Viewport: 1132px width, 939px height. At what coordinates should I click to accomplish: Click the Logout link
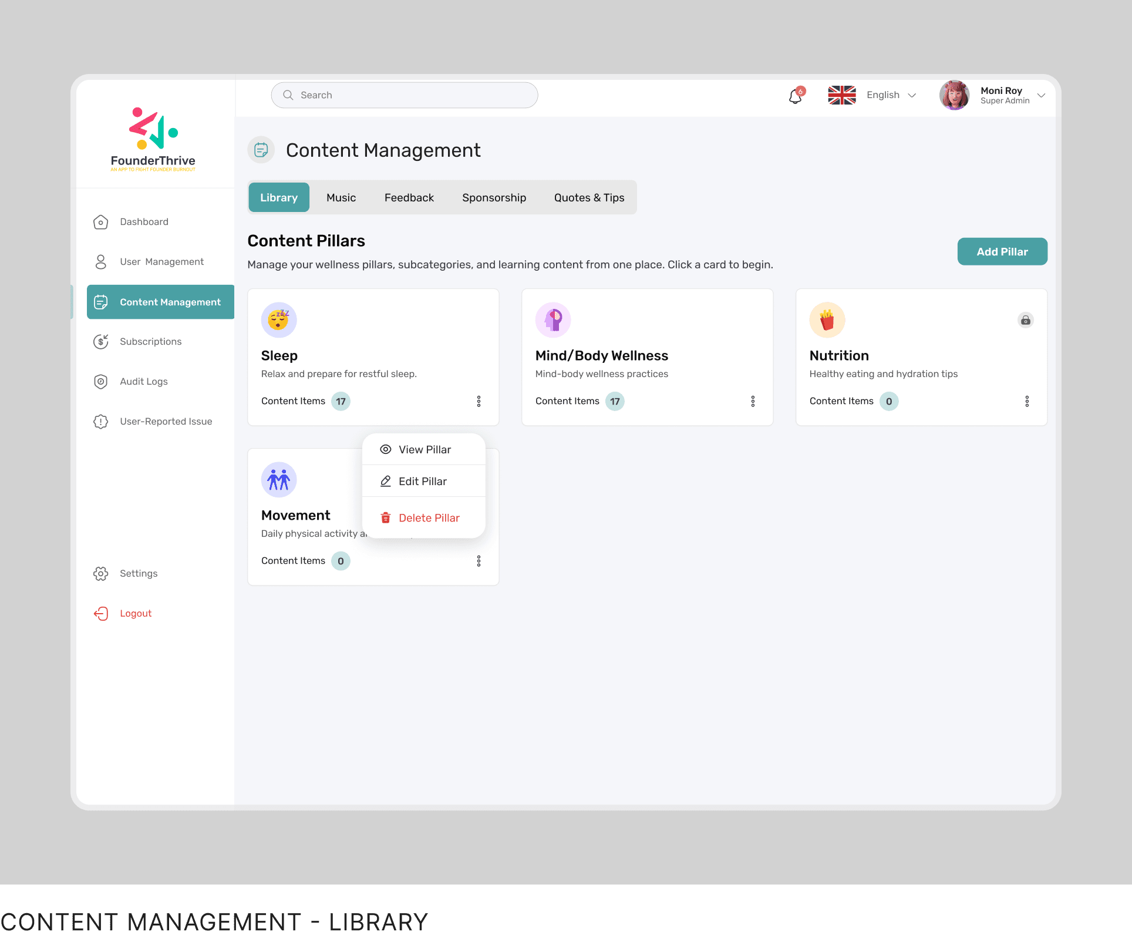[x=136, y=614]
